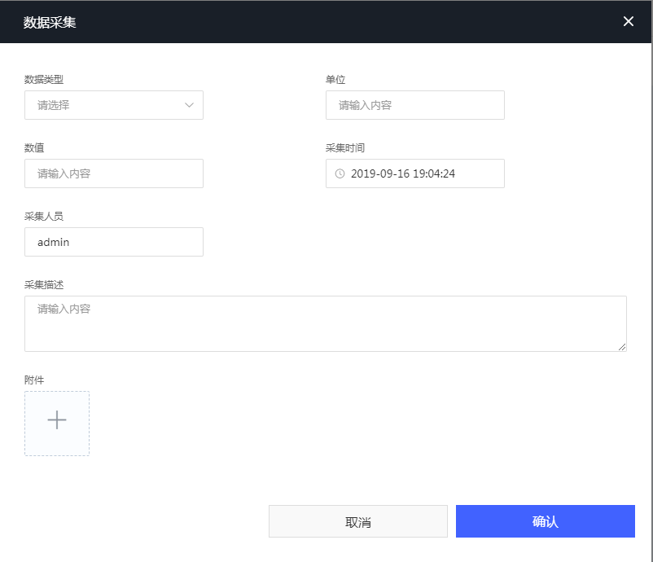Image resolution: width=653 pixels, height=562 pixels.
Task: Click the 数值 field label
Action: (34, 148)
